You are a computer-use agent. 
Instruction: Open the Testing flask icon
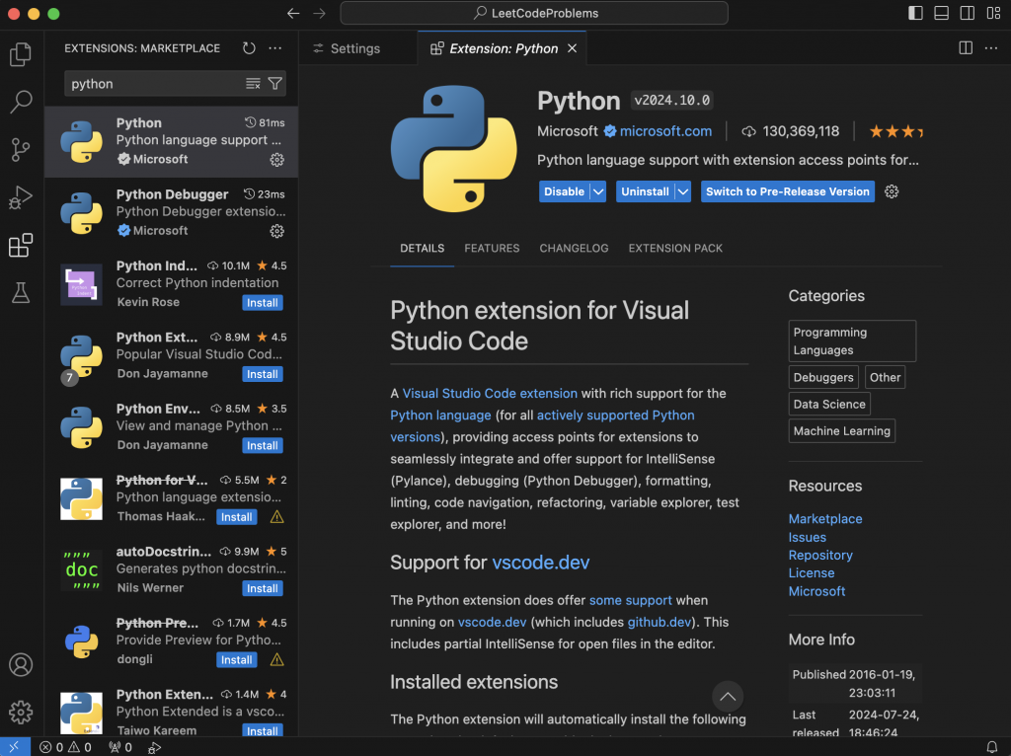click(x=21, y=292)
